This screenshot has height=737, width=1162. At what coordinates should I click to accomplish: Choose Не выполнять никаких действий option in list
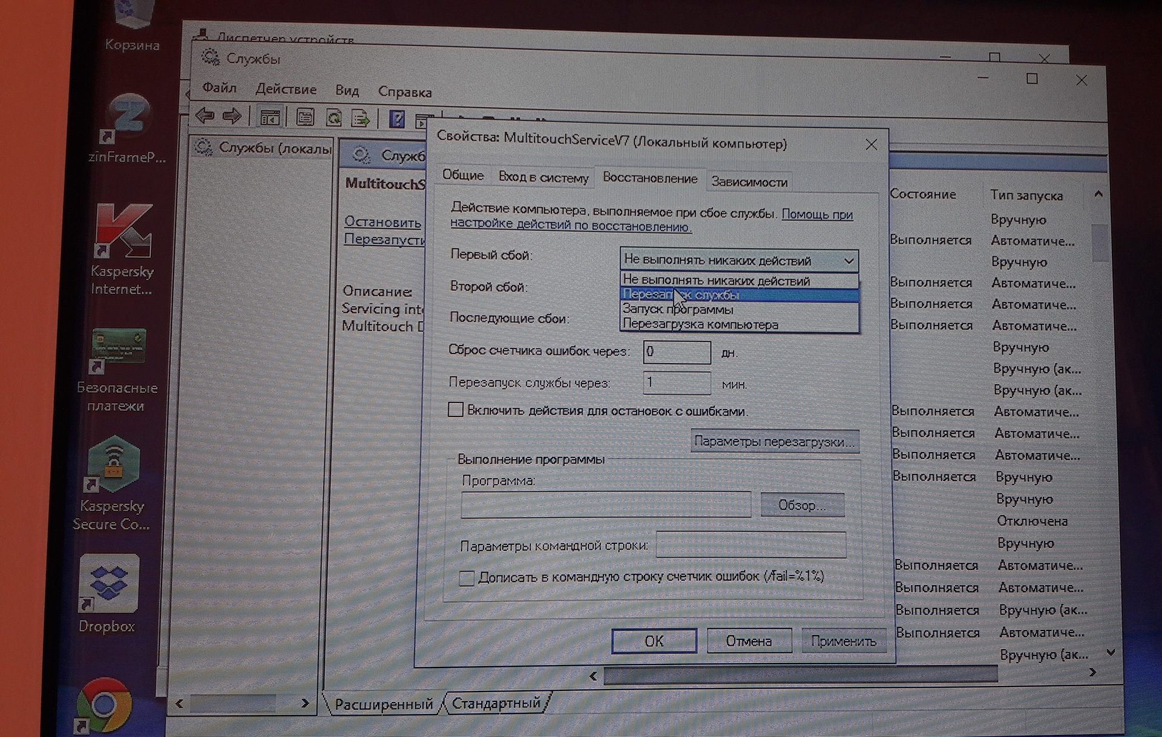point(739,280)
